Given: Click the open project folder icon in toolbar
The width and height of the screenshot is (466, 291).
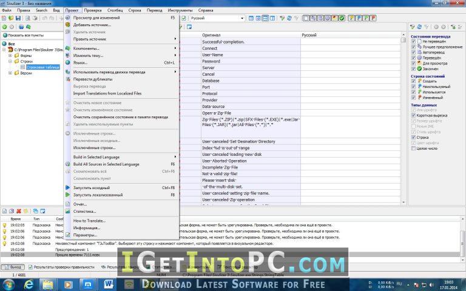Looking at the screenshot, I should [11, 18].
